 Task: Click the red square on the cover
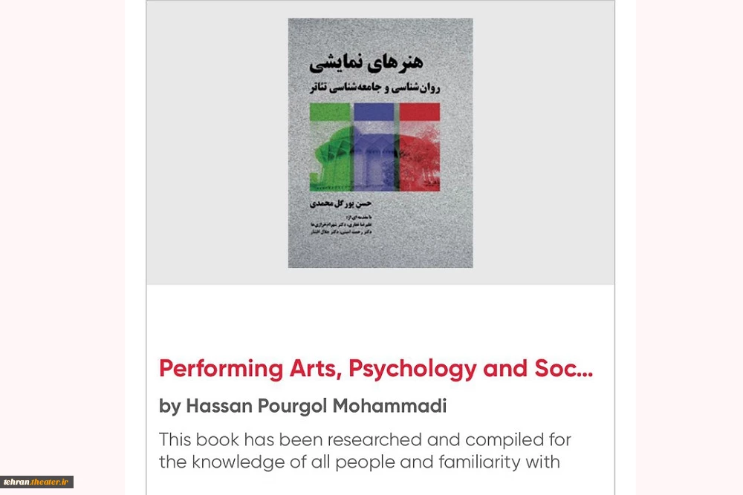tap(419, 112)
